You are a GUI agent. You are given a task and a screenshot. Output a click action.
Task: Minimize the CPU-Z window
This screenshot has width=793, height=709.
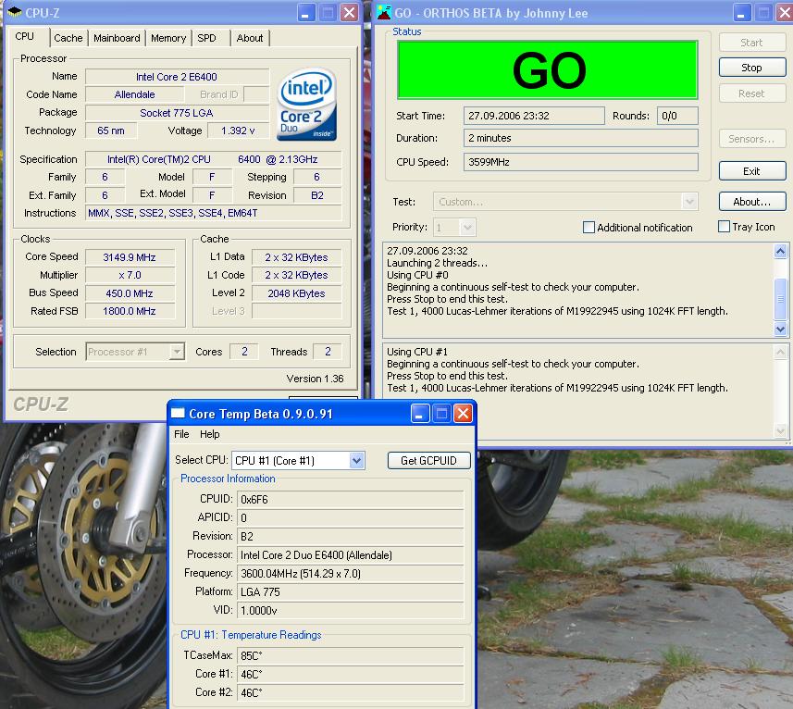(305, 13)
